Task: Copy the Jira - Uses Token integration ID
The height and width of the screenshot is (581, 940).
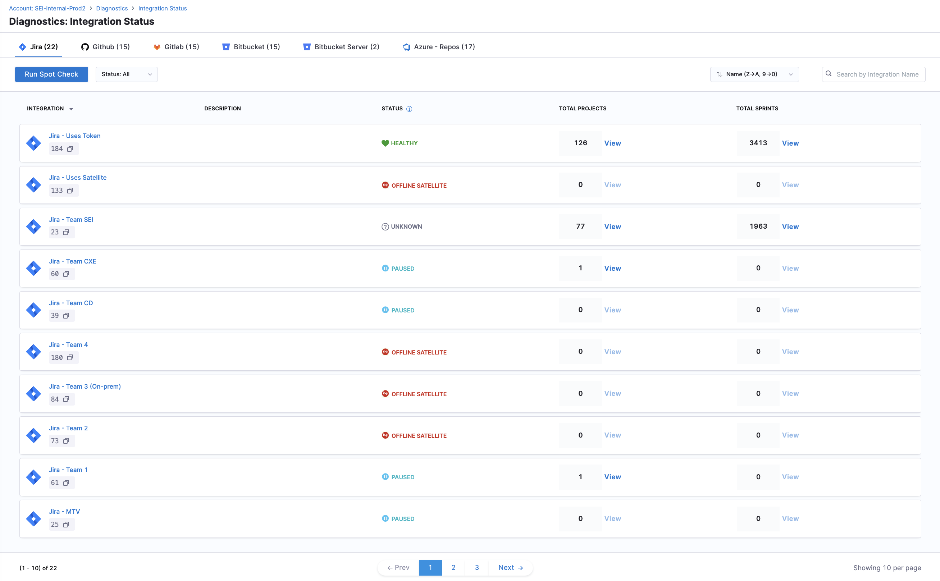Action: pyautogui.click(x=70, y=148)
